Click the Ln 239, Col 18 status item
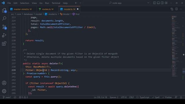This screenshot has width=185, height=104. pyautogui.click(x=100, y=97)
